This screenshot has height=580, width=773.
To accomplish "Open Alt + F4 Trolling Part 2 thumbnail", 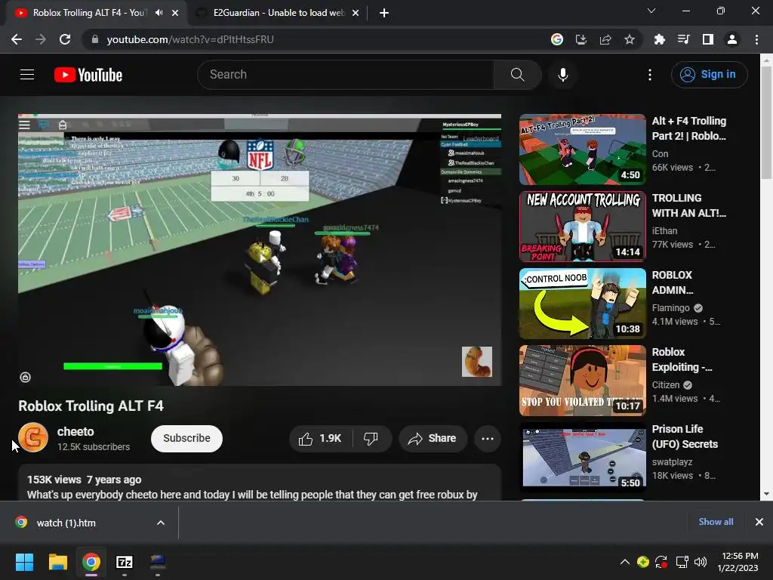I will (x=583, y=150).
